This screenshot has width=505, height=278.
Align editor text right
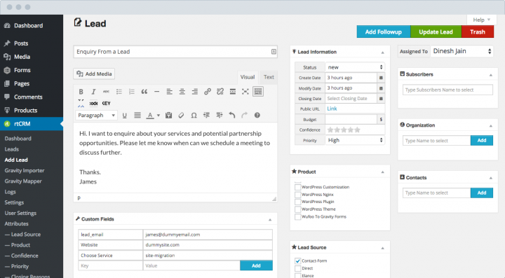click(x=194, y=92)
